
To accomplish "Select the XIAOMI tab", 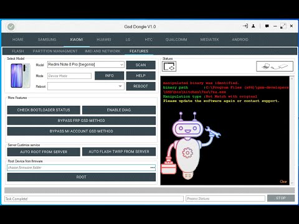I will click(x=77, y=39).
